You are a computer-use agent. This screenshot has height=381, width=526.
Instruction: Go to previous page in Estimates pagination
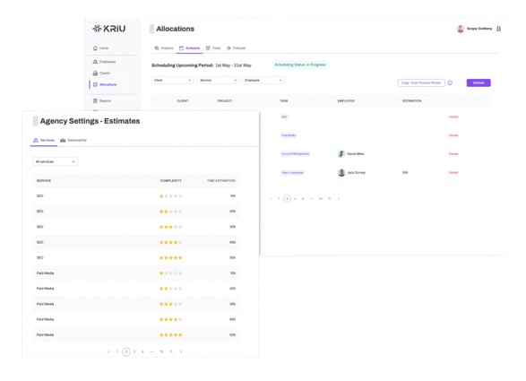click(108, 351)
